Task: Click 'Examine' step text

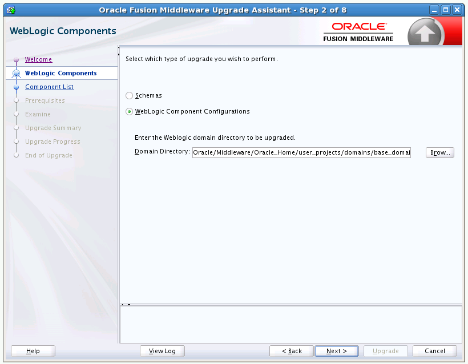Action: coord(38,114)
